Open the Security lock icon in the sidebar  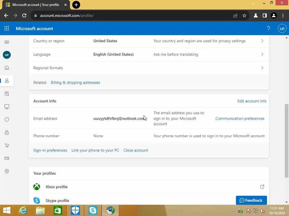[7, 132]
